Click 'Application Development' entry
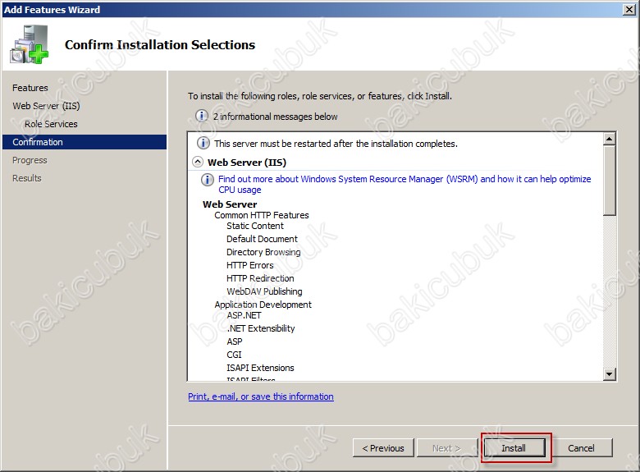Image resolution: width=640 pixels, height=472 pixels. click(x=263, y=305)
